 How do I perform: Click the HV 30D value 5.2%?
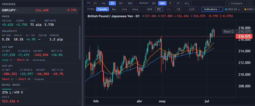(6, 39)
